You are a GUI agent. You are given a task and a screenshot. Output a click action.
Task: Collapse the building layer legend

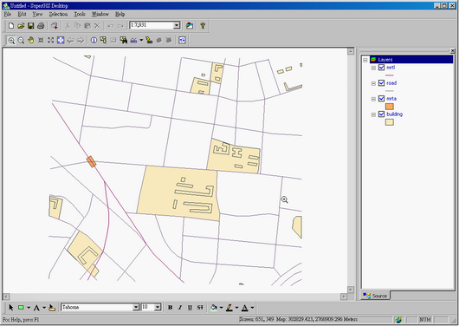click(x=373, y=114)
